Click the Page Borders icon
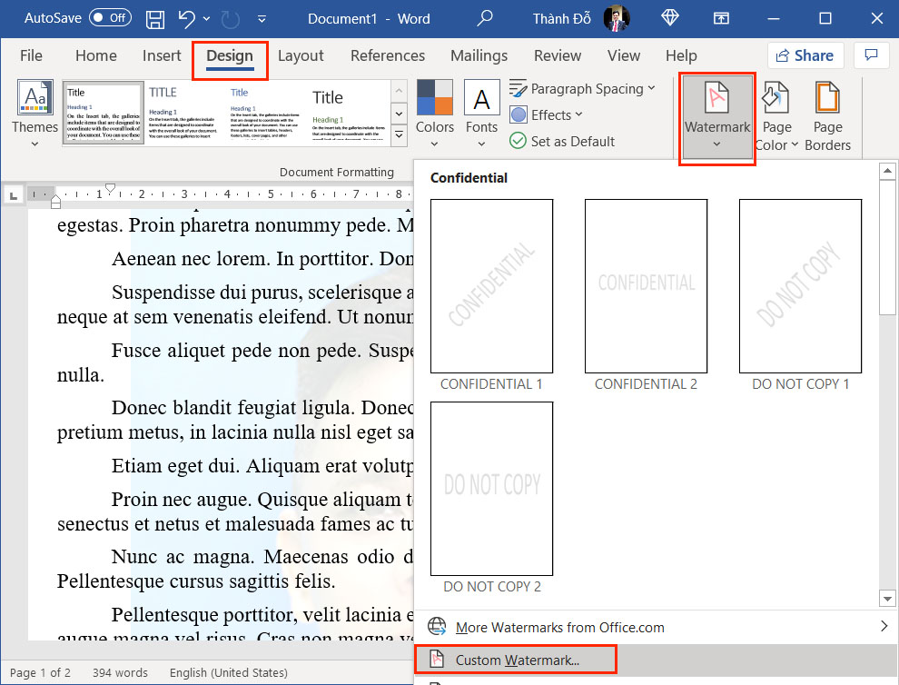Screen dimensions: 899x685 [x=827, y=115]
